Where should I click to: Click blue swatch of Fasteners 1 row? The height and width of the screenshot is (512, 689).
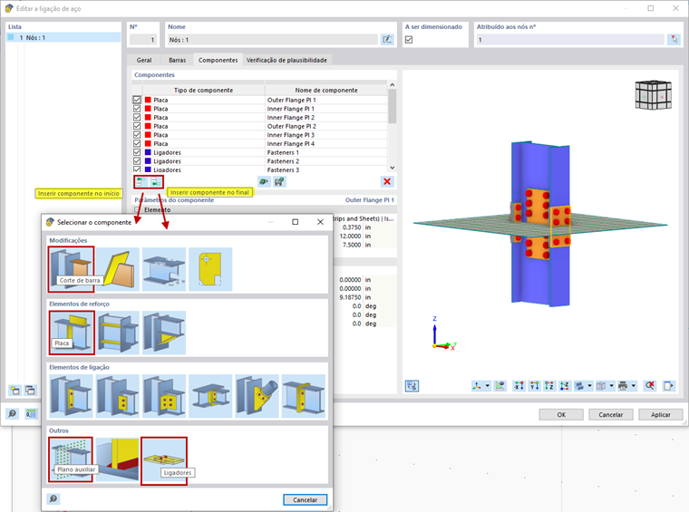coord(148,152)
